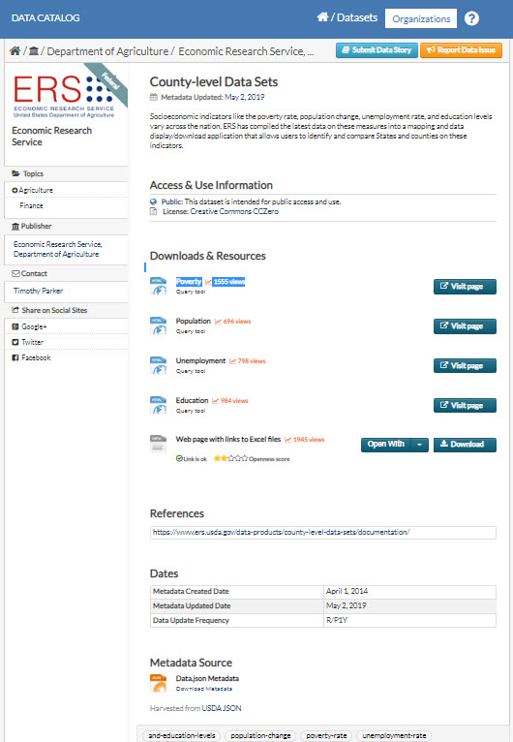Viewport: 513px width, 742px height.
Task: Click the Unemployment resource HTML file icon
Action: 159,366
